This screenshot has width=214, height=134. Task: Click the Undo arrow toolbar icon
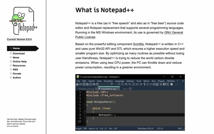[x=112, y=84]
